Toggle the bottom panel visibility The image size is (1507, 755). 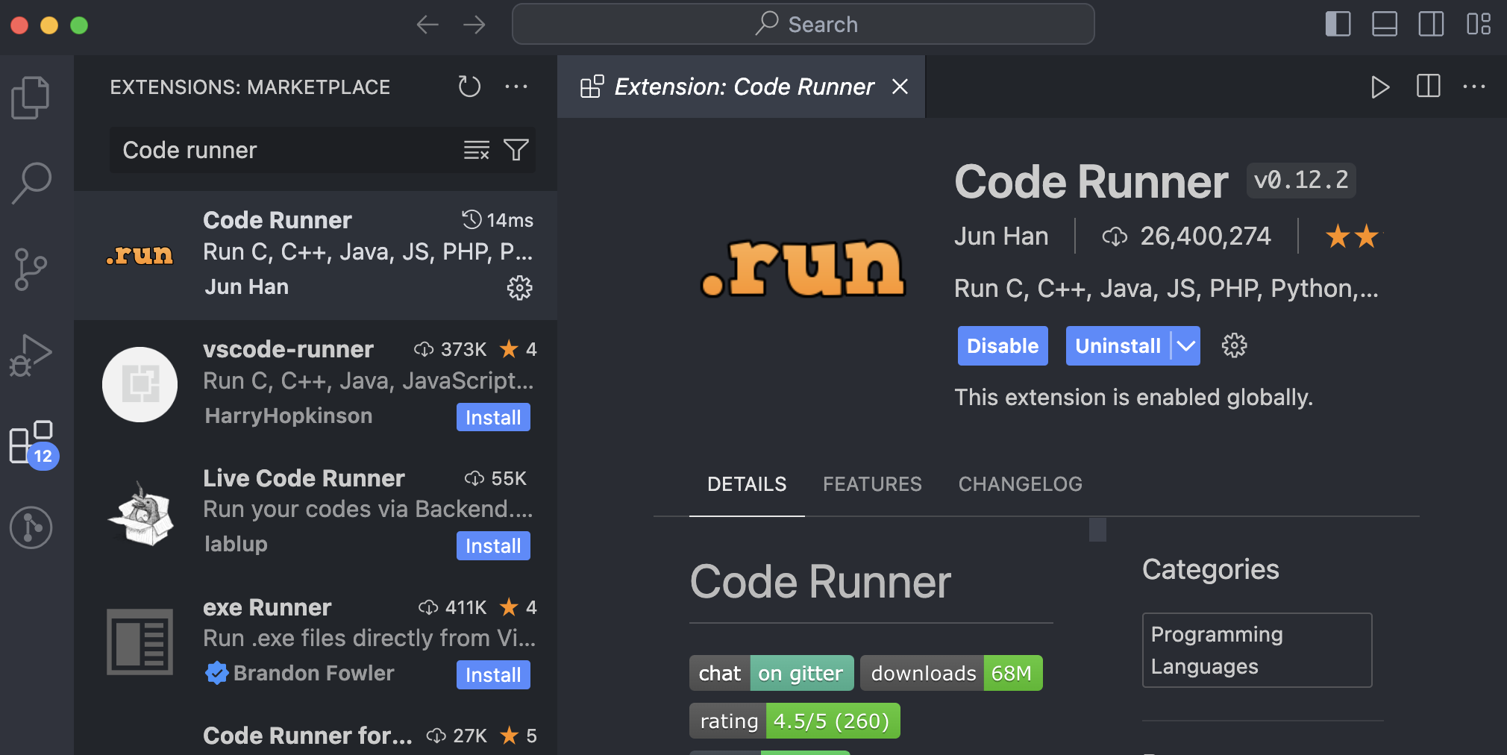1385,24
